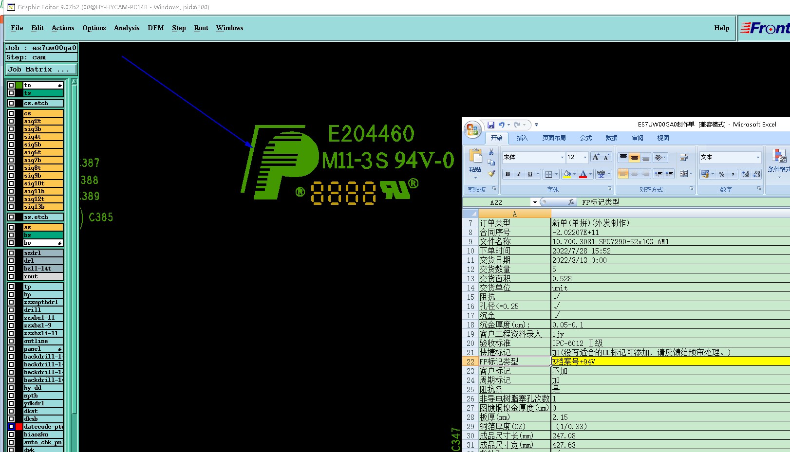Toggle the checkbox for layer cs.etch
Viewport: 790px width, 452px height.
(11, 103)
